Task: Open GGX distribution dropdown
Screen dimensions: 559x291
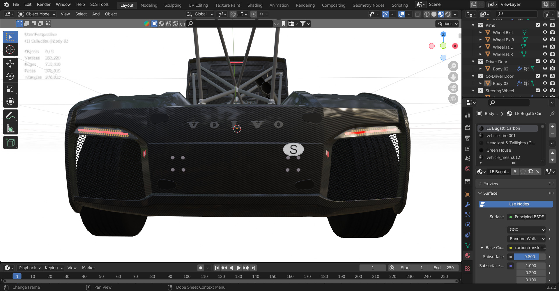Action: point(526,230)
